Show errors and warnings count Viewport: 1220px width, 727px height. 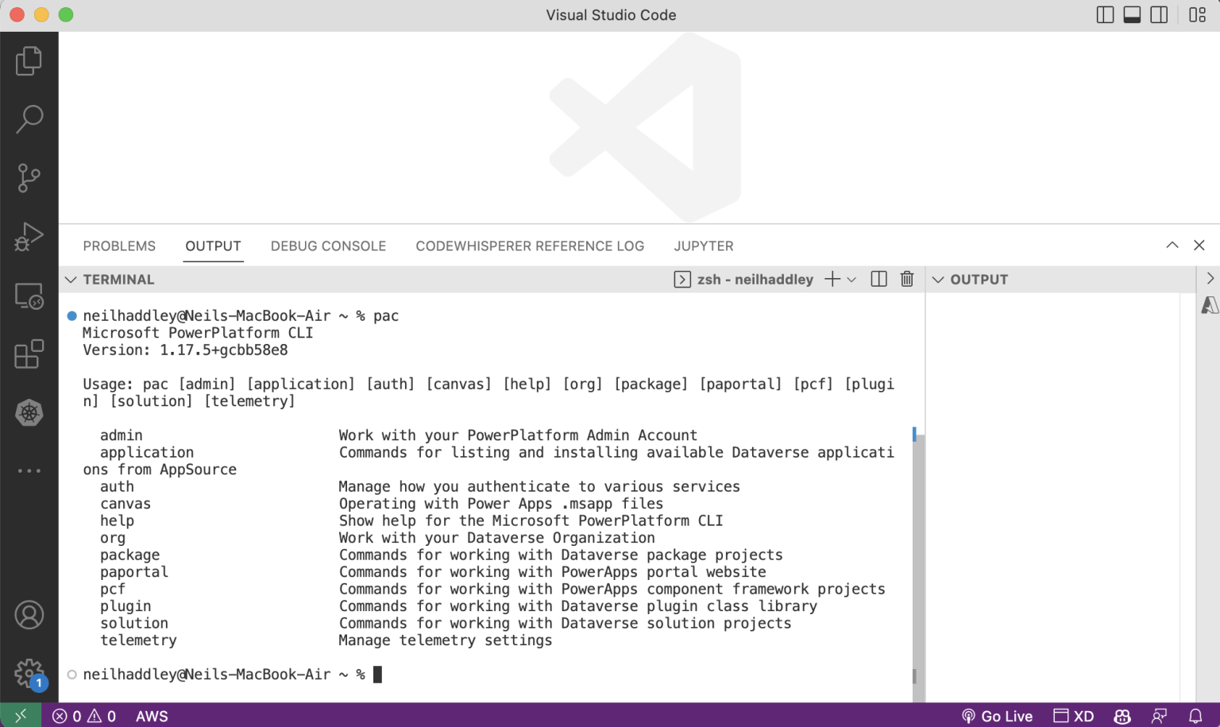pos(84,716)
